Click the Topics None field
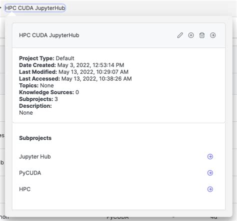 36,85
